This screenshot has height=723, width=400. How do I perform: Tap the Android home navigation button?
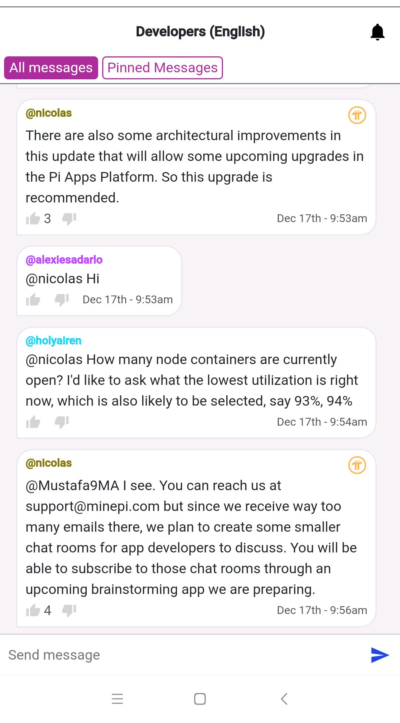point(200,699)
